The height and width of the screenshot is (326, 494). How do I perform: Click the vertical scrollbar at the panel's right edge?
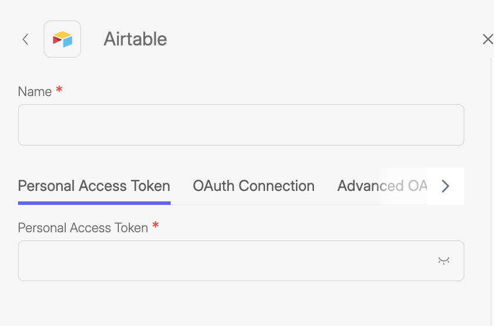click(489, 175)
